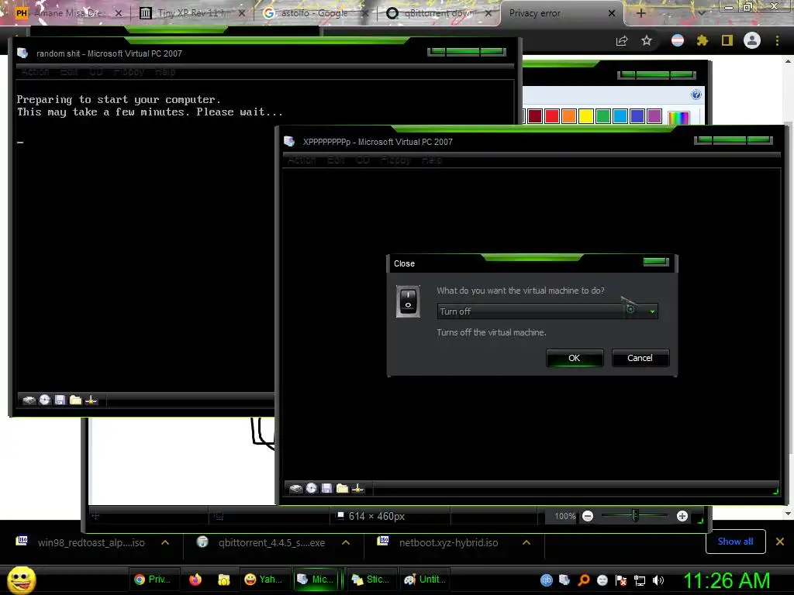This screenshot has width=794, height=595.
Task: Click the Yah... taskbar button
Action: click(x=264, y=580)
